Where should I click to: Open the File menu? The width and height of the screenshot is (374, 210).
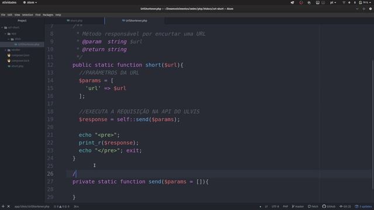pos(3,15)
